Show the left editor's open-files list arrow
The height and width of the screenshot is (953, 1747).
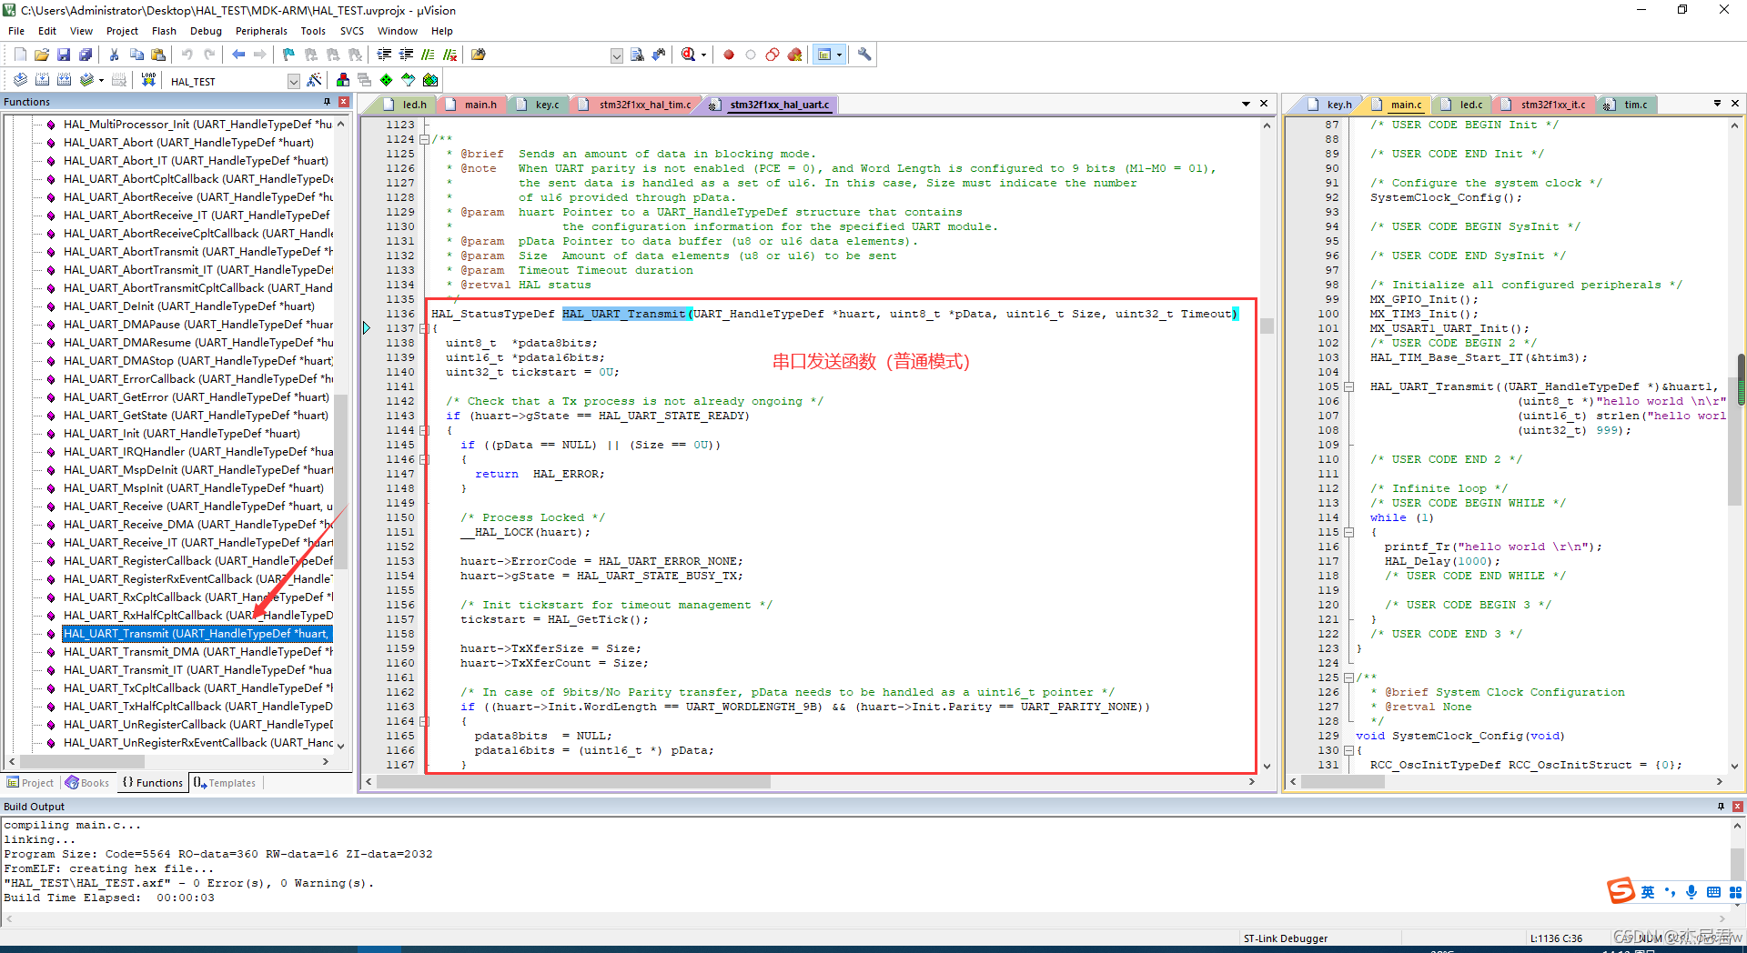tap(1246, 104)
